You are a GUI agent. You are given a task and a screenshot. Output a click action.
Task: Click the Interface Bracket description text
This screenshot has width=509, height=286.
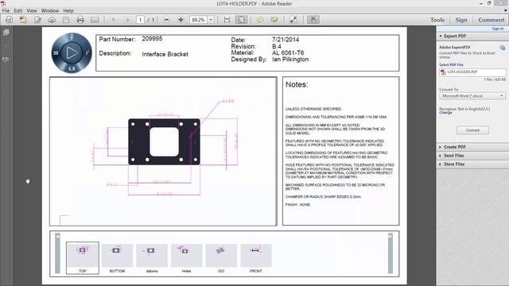[165, 54]
